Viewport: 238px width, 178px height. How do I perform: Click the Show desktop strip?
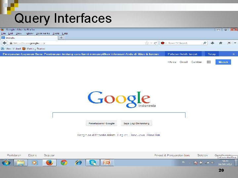tap(236, 163)
